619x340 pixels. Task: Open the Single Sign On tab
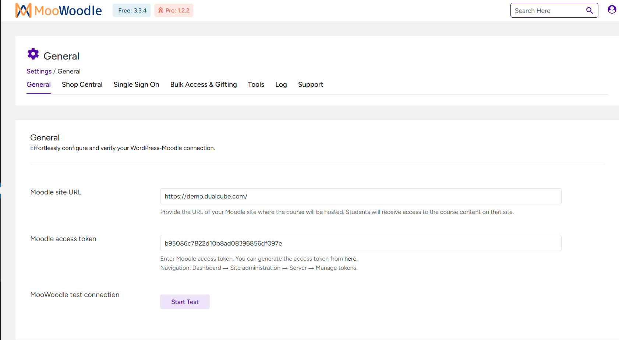[x=136, y=85]
